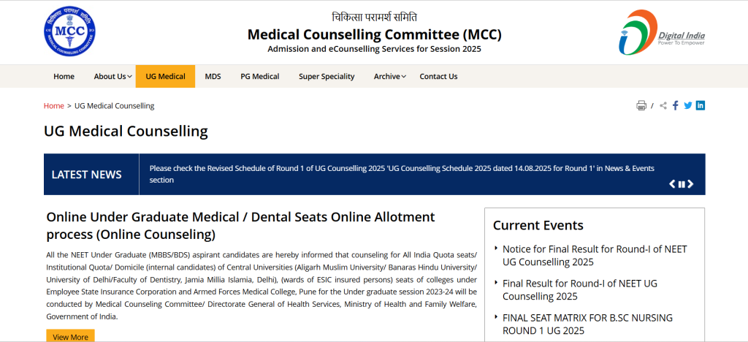Show previous latest news item

(x=673, y=184)
